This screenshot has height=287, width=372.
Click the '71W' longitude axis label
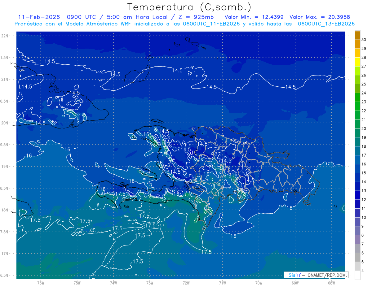pyautogui.click(x=223, y=283)
